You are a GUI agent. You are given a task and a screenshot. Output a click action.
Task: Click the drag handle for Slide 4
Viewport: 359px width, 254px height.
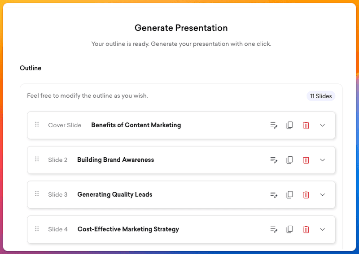coord(37,228)
